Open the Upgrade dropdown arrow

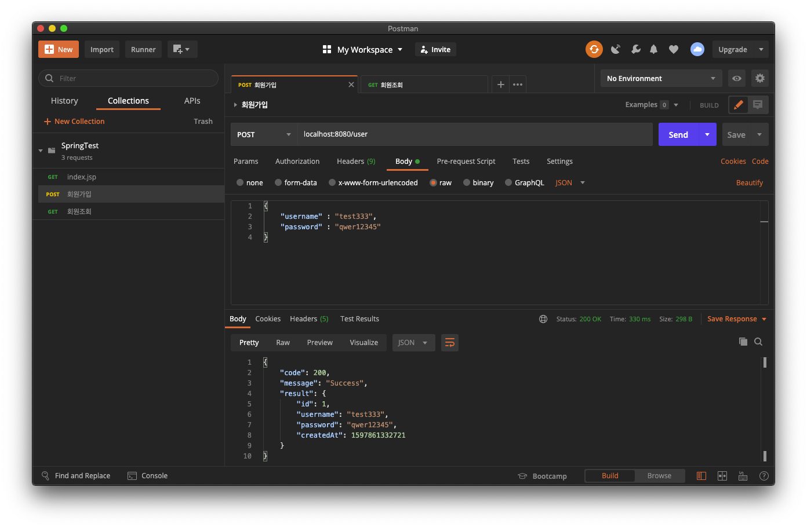click(x=761, y=49)
